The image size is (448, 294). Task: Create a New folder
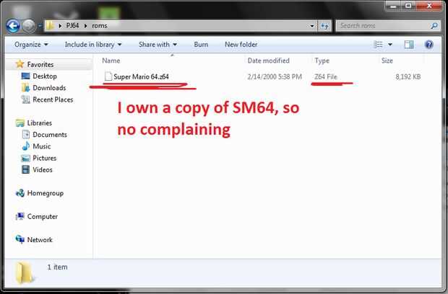tap(241, 45)
